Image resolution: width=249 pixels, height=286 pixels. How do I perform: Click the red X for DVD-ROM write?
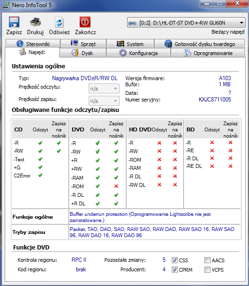[116, 186]
